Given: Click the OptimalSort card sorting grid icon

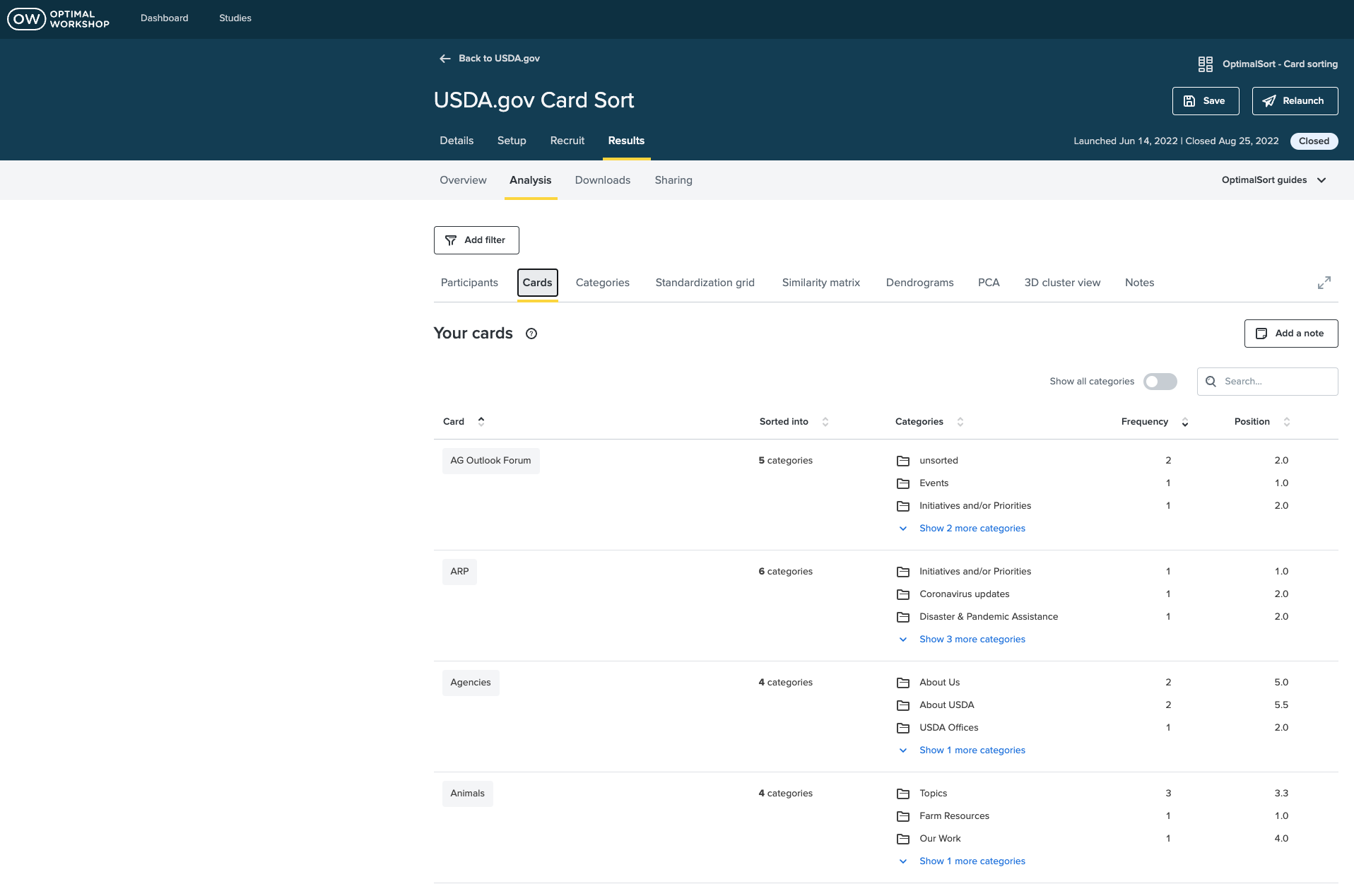Looking at the screenshot, I should point(1205,64).
